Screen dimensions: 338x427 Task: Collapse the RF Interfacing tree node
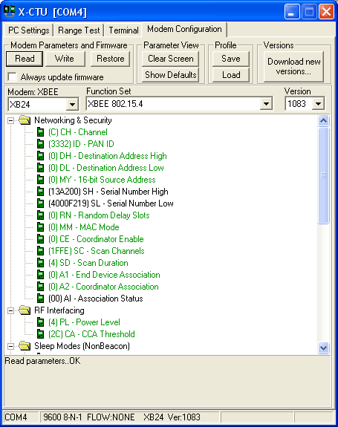(x=10, y=310)
